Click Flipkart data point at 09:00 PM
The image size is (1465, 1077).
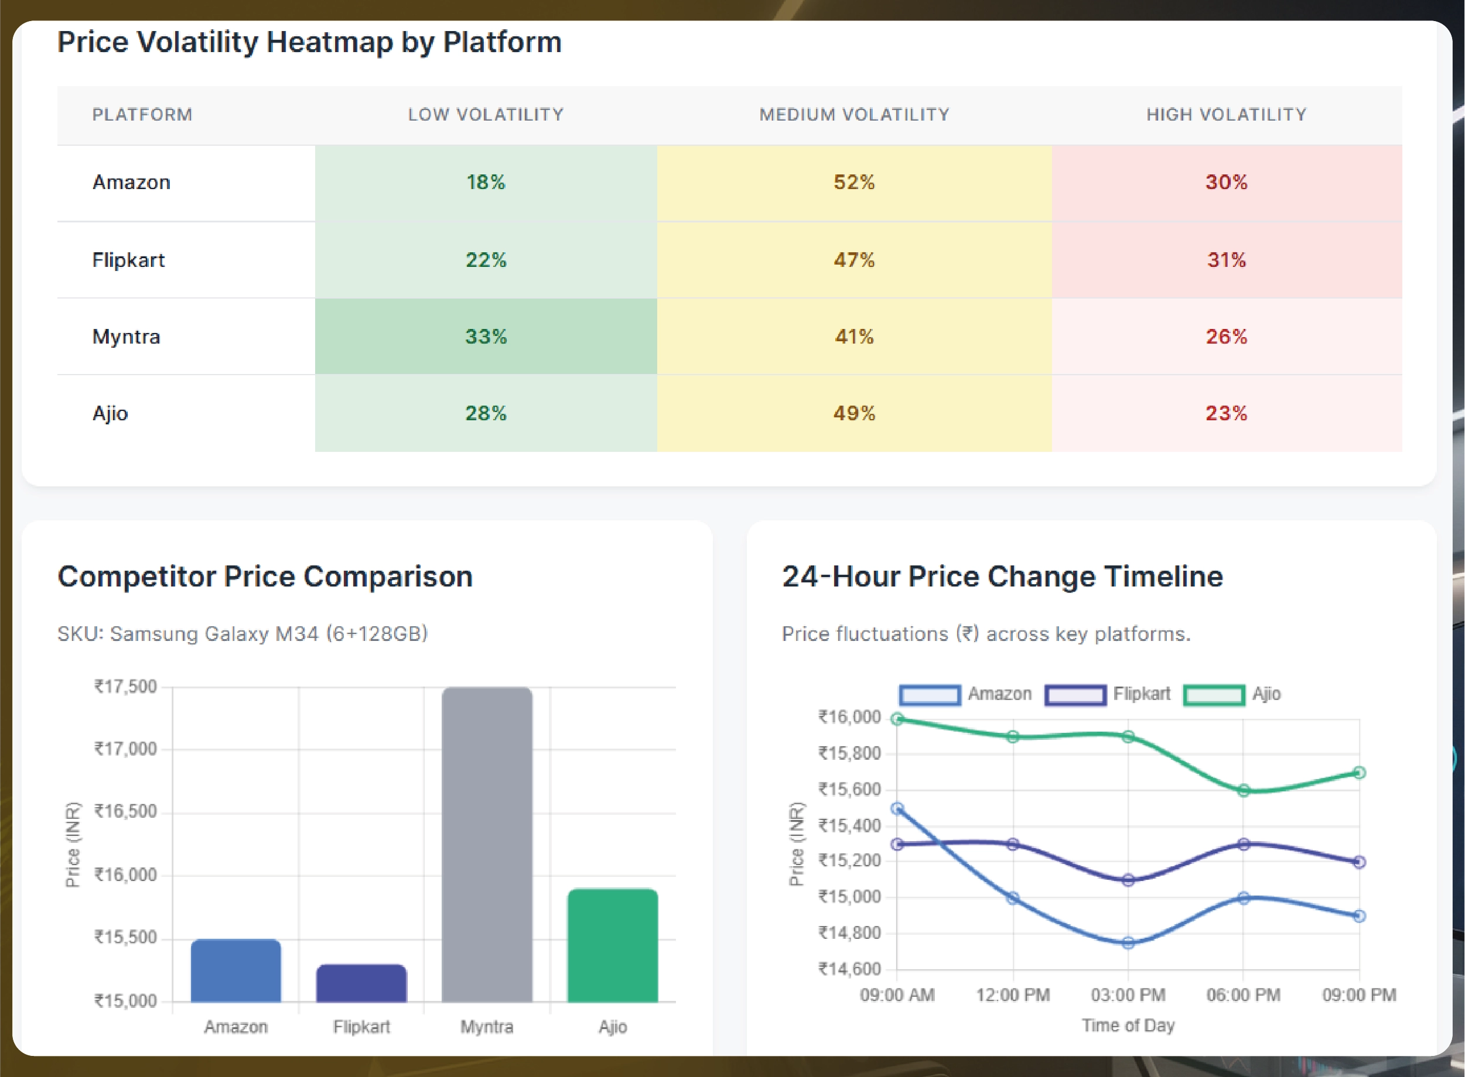[x=1358, y=862]
